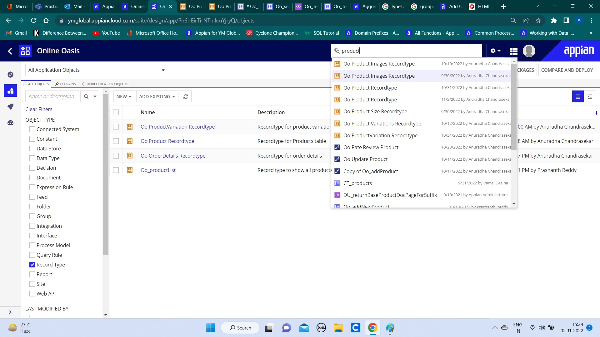Open Chrome from the taskbar
600x337 pixels.
[372, 328]
